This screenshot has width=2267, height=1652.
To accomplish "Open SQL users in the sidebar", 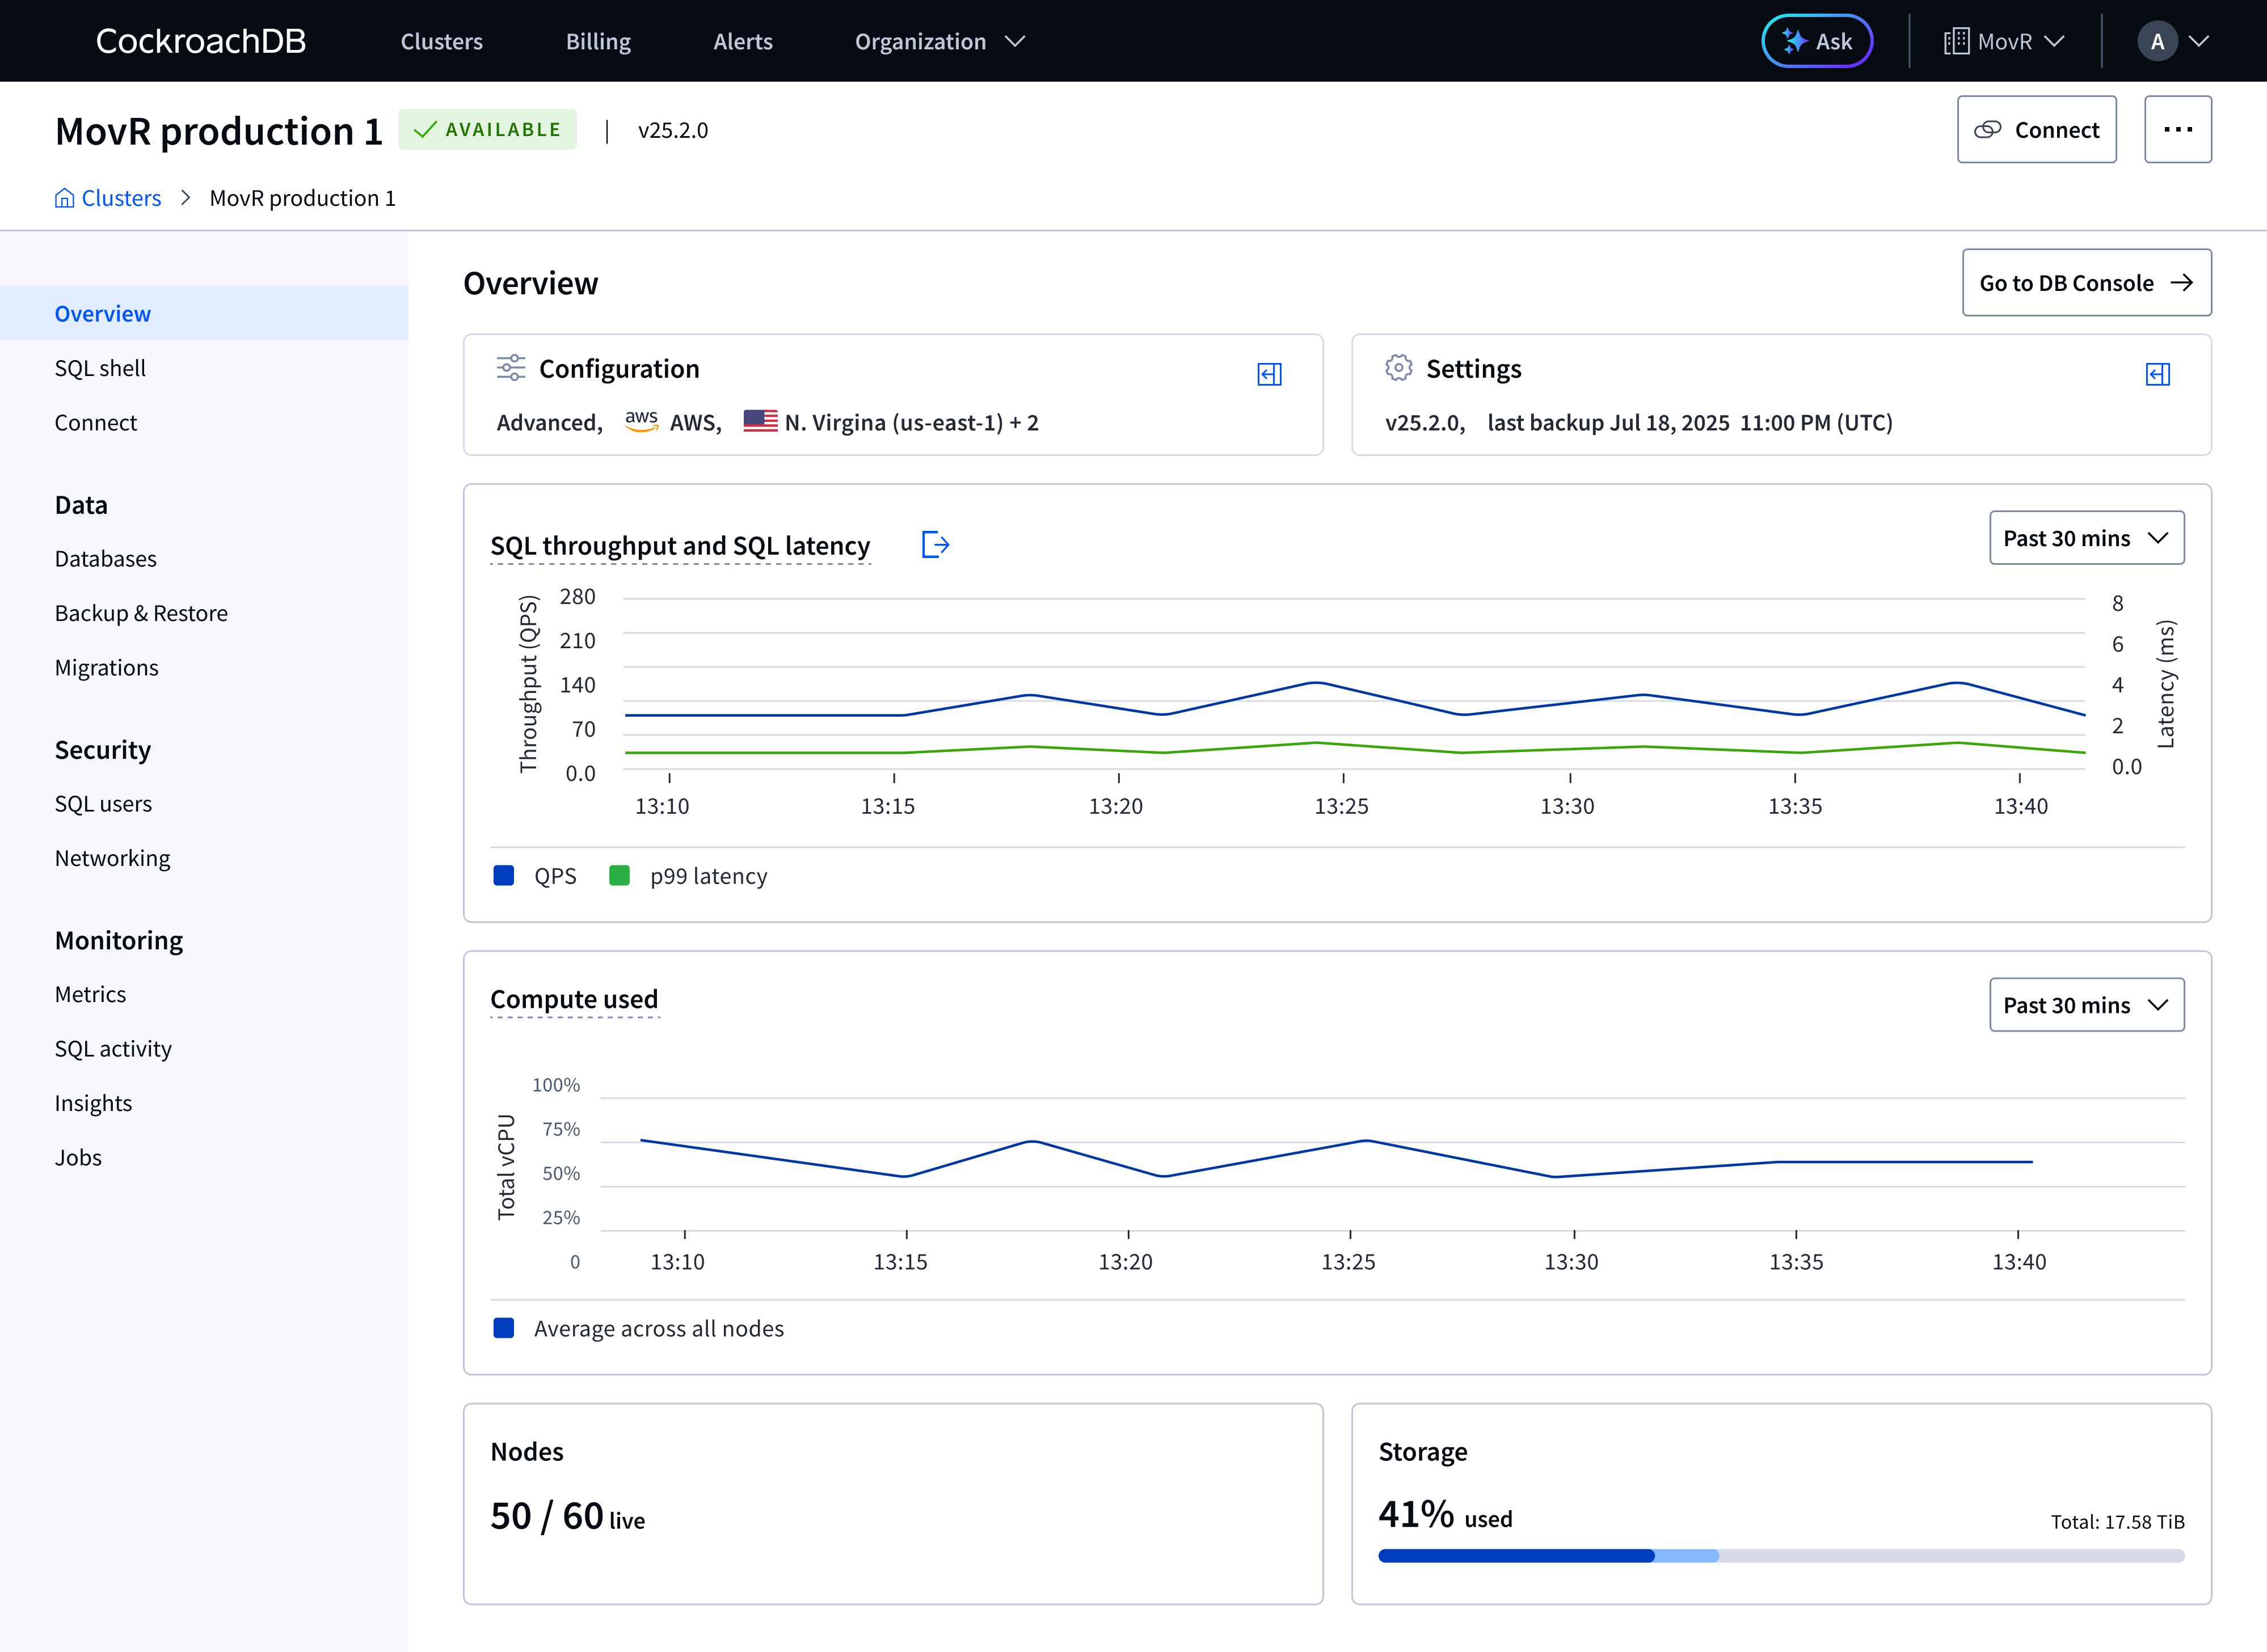I will click(x=204, y=803).
